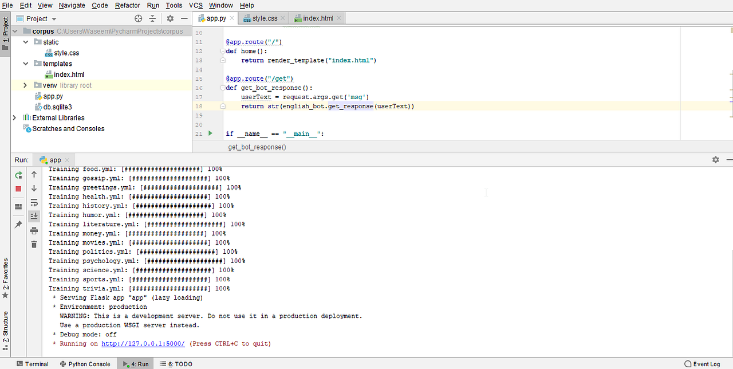Viewport: 733px width, 369px height.
Task: Pin the Run tab
Action: click(18, 224)
